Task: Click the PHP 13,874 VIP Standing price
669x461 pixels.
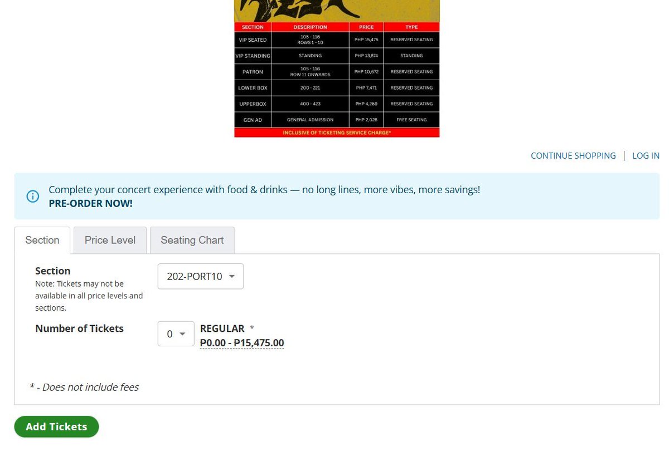Action: 366,56
